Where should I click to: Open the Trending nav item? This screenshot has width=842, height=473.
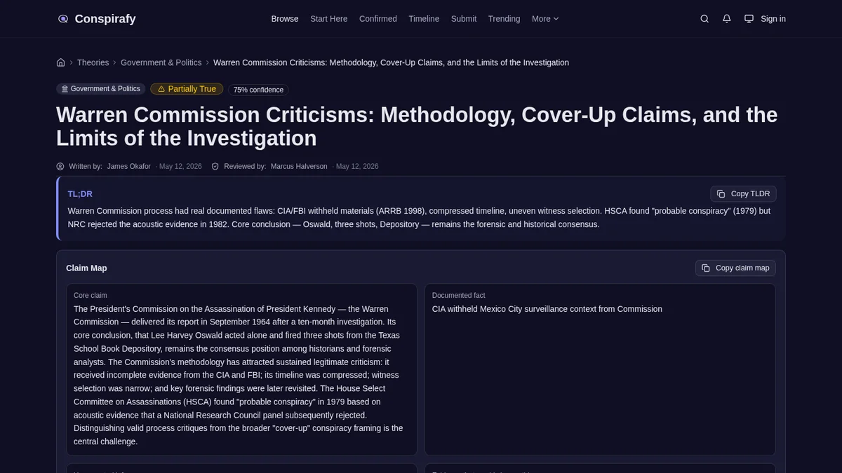point(504,19)
